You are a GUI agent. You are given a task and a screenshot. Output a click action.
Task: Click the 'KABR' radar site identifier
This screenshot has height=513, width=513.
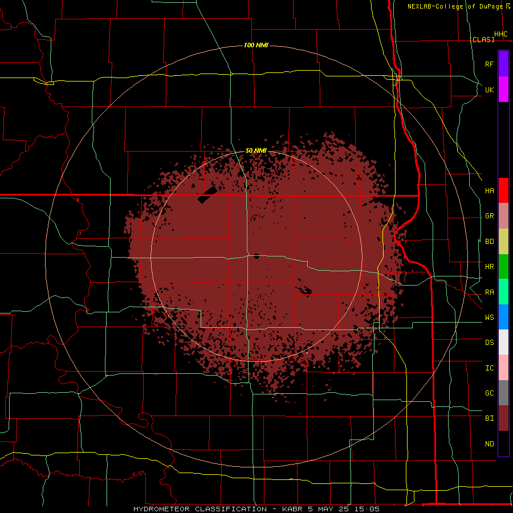[x=293, y=509]
